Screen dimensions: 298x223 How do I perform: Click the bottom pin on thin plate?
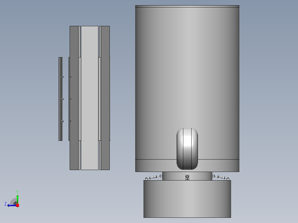(x=62, y=121)
